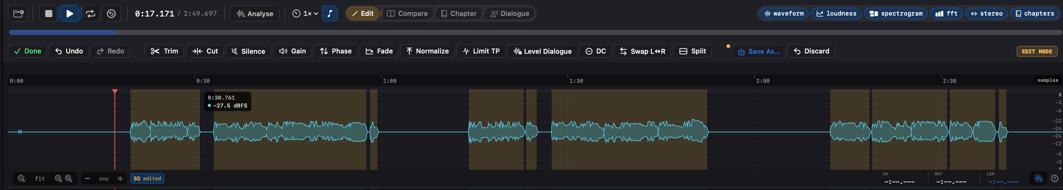Run Level Dialogue
The image size is (1063, 190).
click(x=542, y=51)
